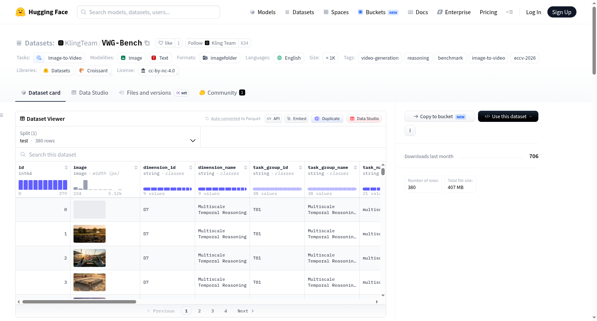Go to Models in the navigation
Viewport: 597px width, 321px height.
pyautogui.click(x=263, y=12)
